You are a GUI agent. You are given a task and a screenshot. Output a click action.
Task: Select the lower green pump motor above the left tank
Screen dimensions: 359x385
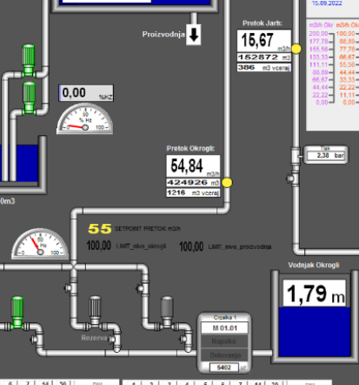coord(29,98)
